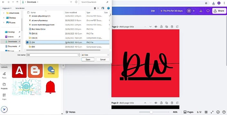The image size is (227, 115).
Task: Toggle the preview pane icon
Action: coord(103,8)
